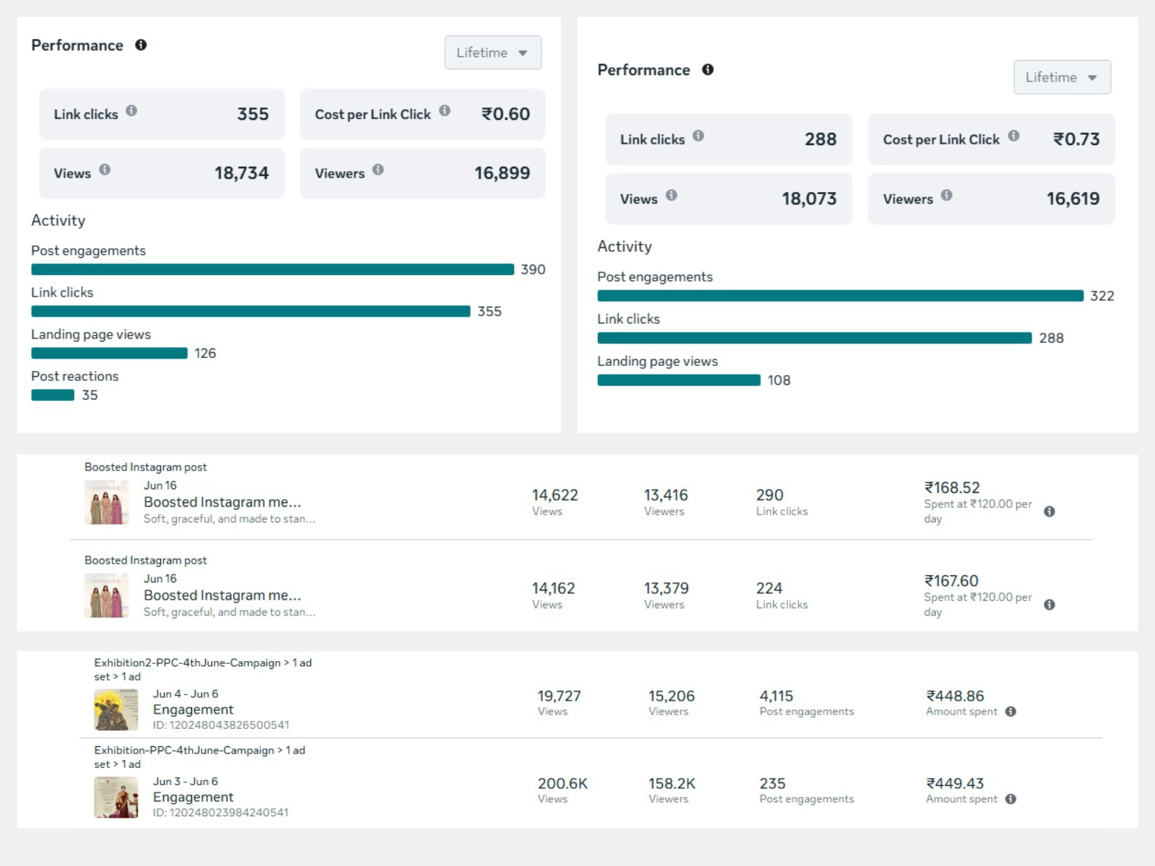Click the ₹449.43 amount spent
The image size is (1155, 866).
955,783
